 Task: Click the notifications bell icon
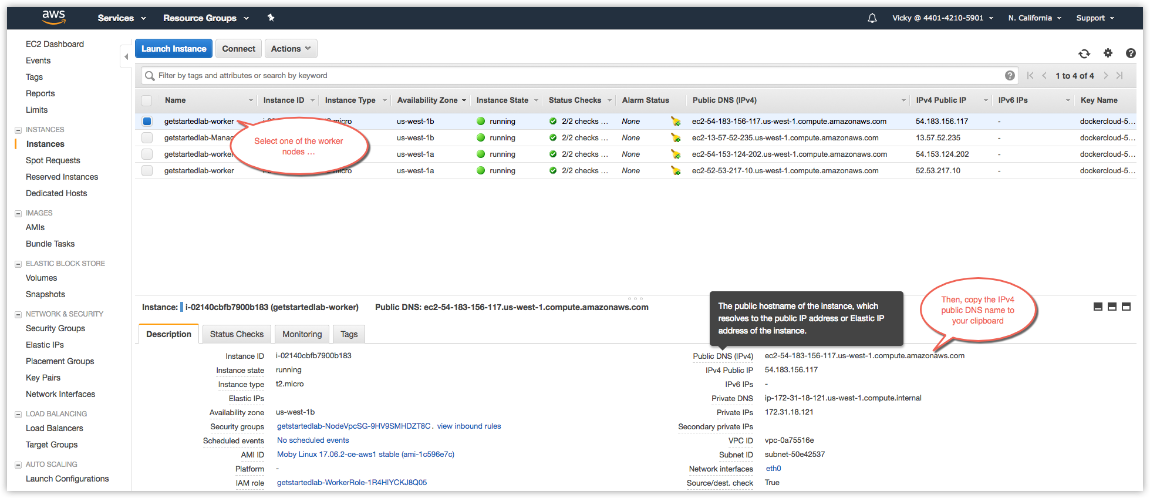(872, 18)
